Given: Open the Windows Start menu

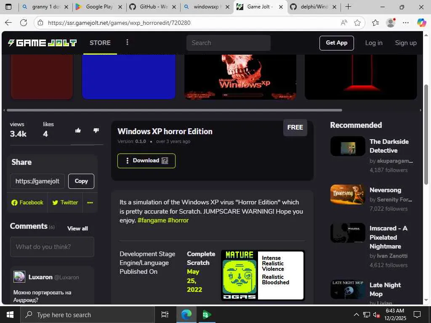Looking at the screenshot, I should pos(10,315).
